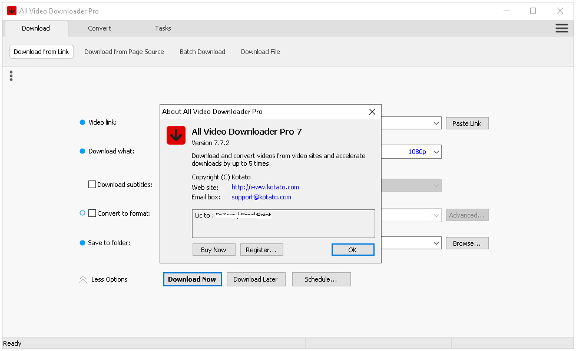The image size is (576, 351).
Task: Switch to the Download tab
Action: click(x=36, y=28)
